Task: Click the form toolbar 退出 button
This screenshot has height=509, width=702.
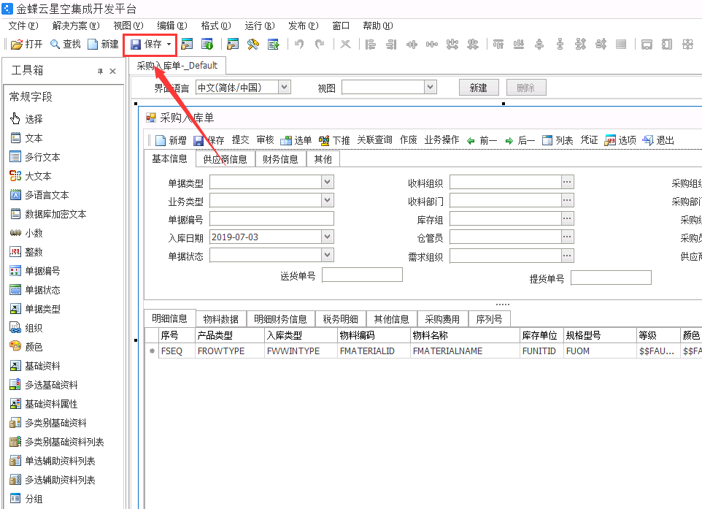Action: (658, 141)
